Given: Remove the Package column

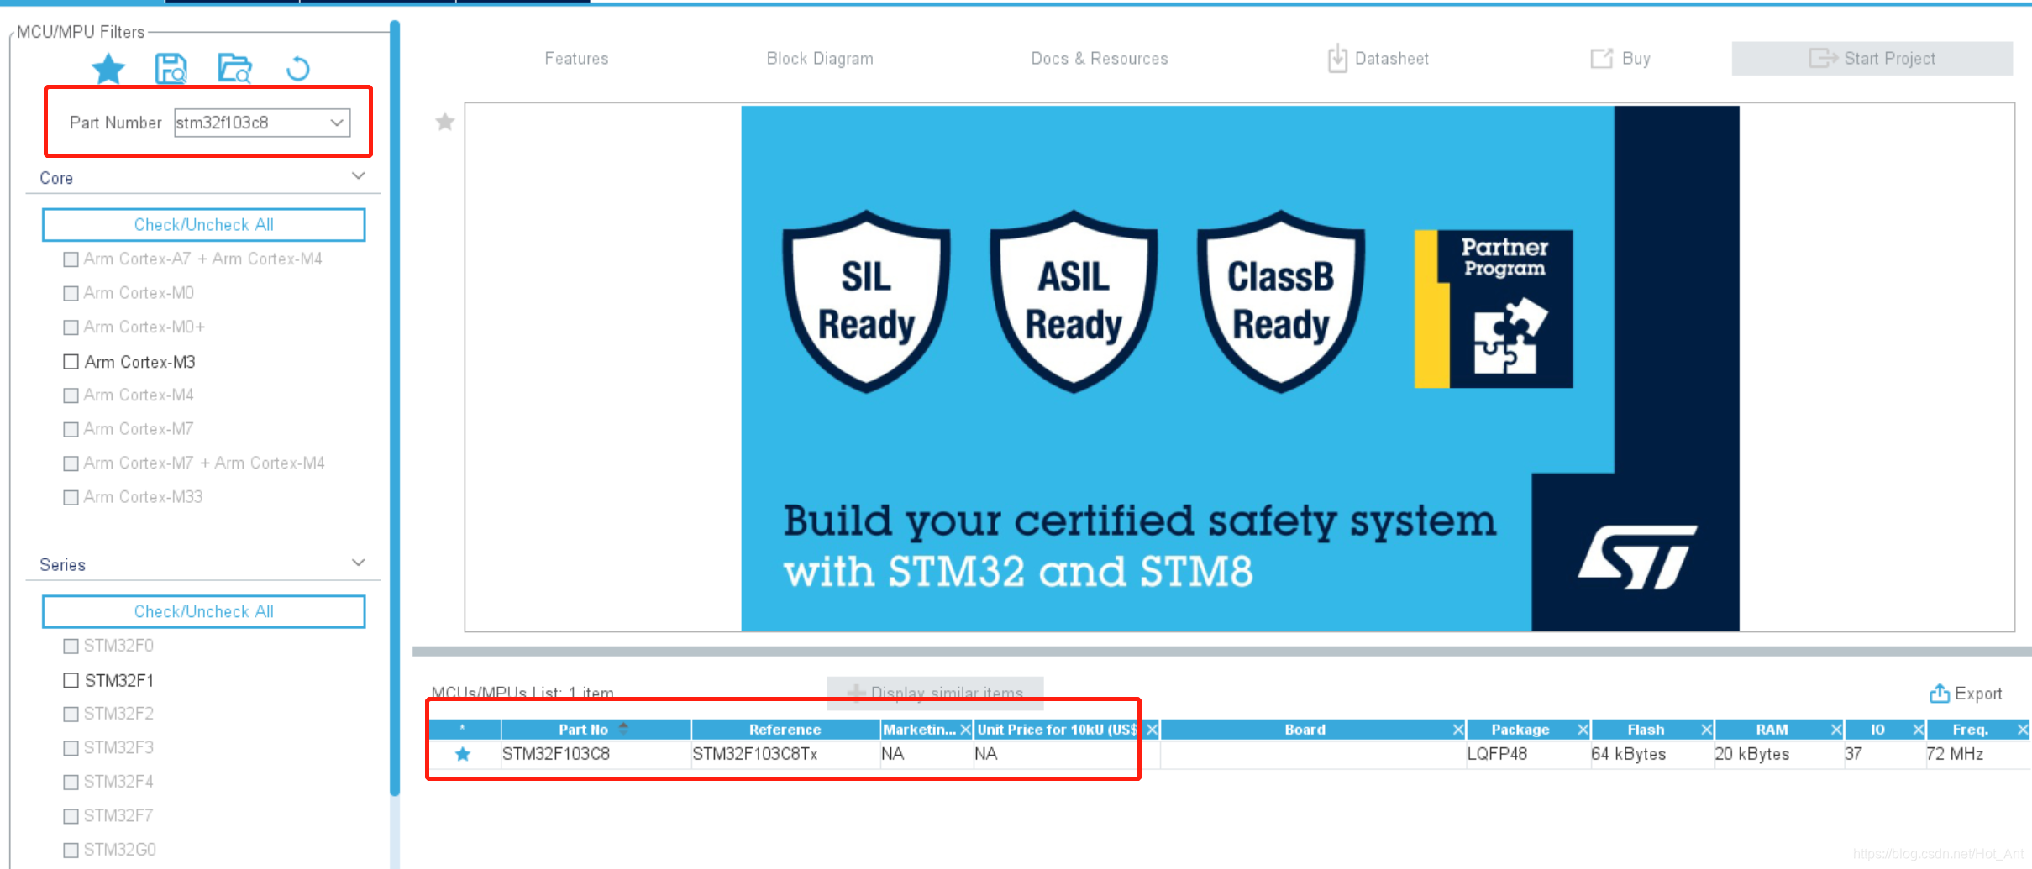Looking at the screenshot, I should tap(1583, 730).
